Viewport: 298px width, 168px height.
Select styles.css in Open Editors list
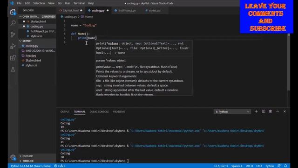click(37, 36)
